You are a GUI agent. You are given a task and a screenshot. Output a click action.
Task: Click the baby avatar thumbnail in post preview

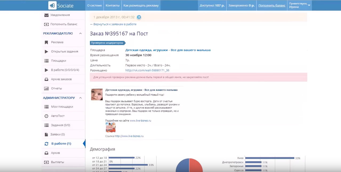click(x=97, y=95)
